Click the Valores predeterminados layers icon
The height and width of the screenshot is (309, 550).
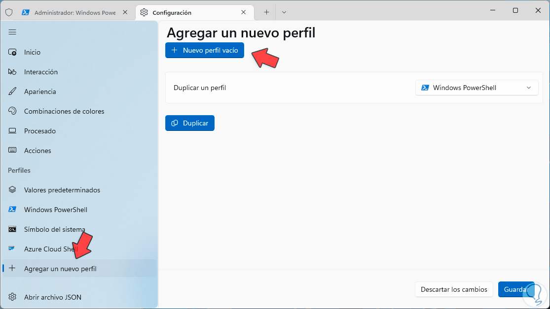(x=12, y=189)
